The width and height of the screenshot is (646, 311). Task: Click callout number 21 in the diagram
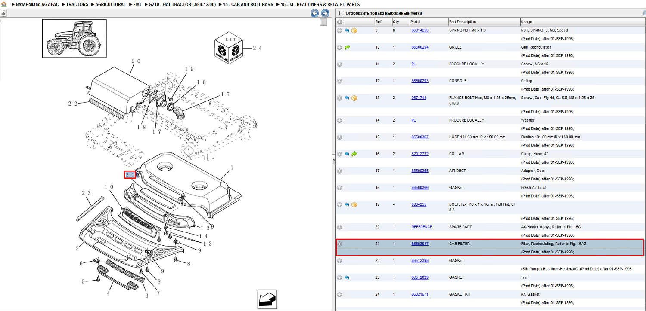click(x=130, y=175)
